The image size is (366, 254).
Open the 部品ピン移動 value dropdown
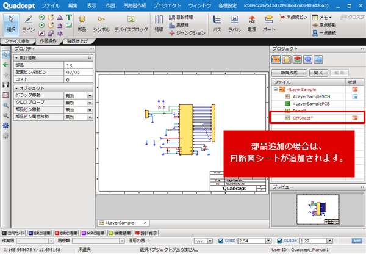click(90, 110)
